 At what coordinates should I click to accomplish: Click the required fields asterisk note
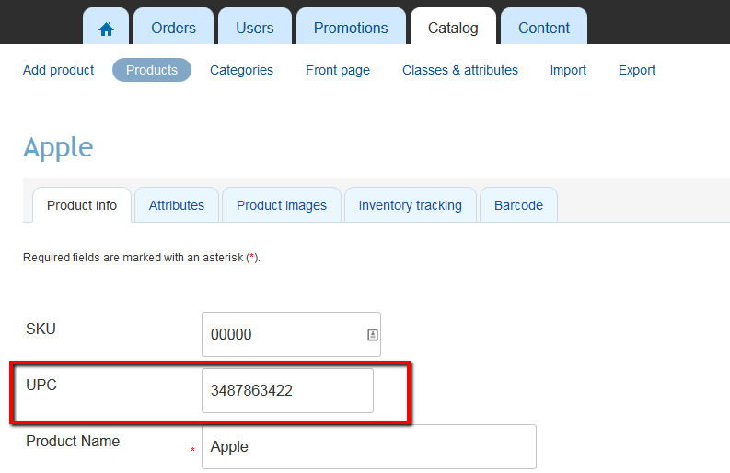142,258
